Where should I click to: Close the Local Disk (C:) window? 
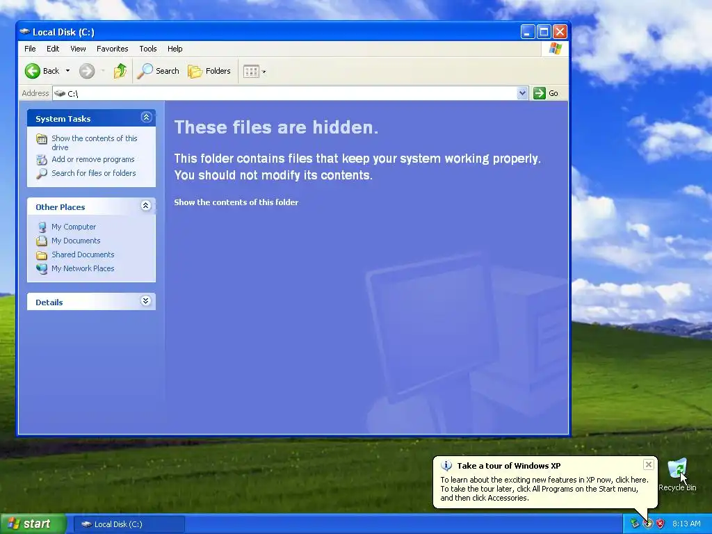pos(560,32)
